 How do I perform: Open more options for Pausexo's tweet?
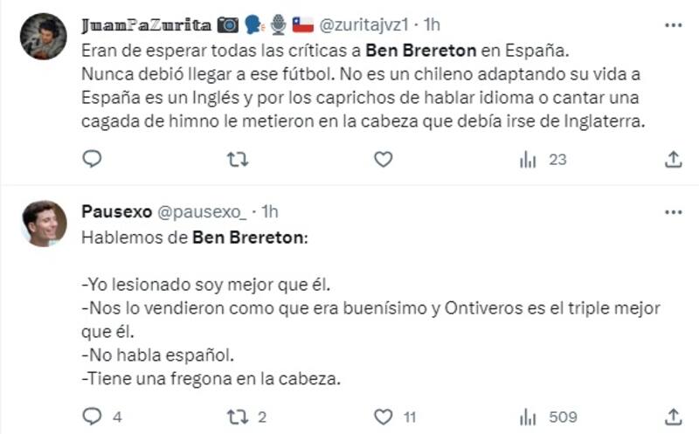673,211
